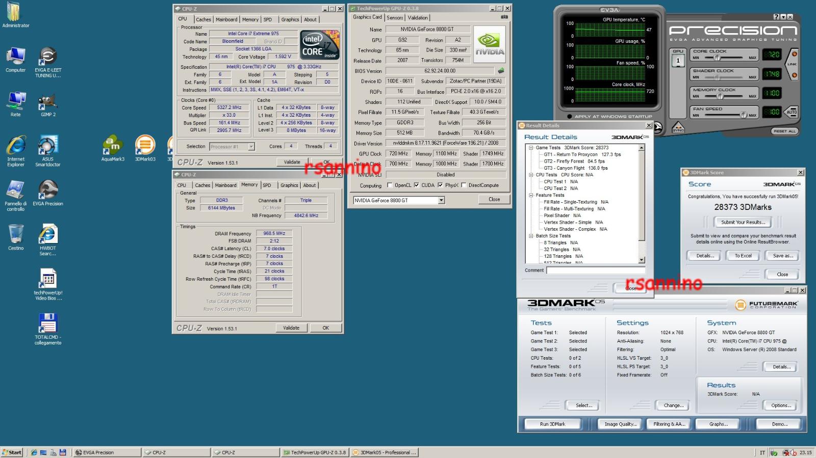Switch to Mainboard tab in top CPU-Z

(226, 19)
